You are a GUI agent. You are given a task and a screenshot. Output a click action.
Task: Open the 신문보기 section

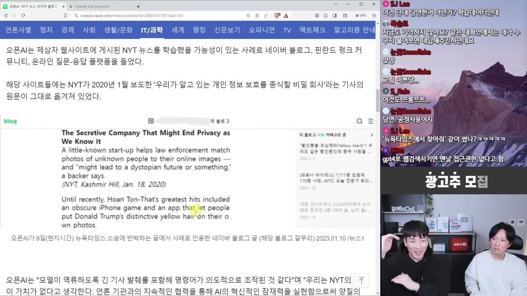click(x=227, y=30)
